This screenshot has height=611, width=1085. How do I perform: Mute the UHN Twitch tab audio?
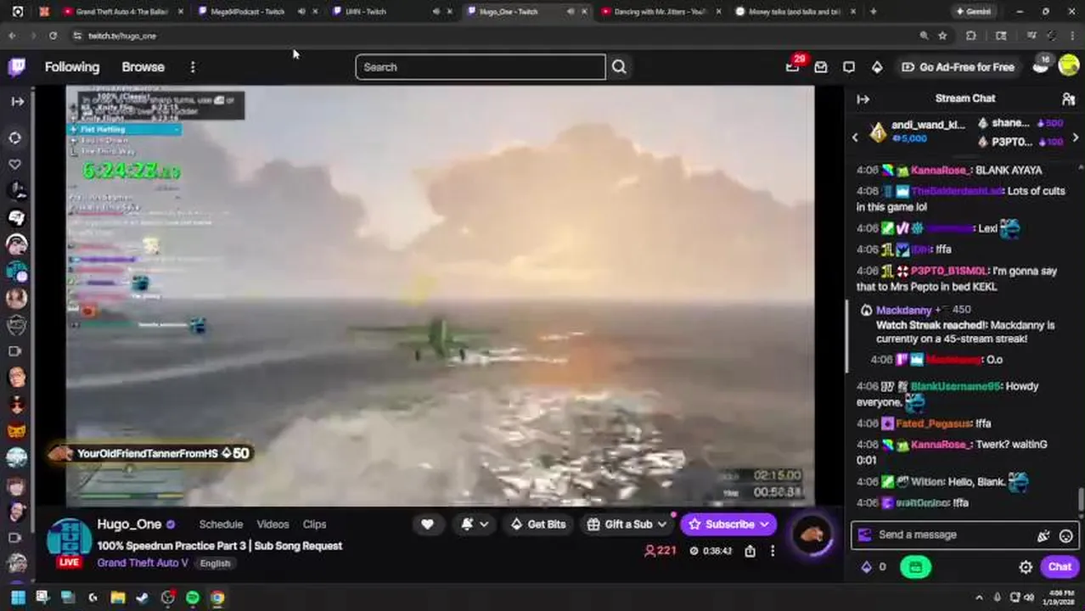(x=436, y=11)
